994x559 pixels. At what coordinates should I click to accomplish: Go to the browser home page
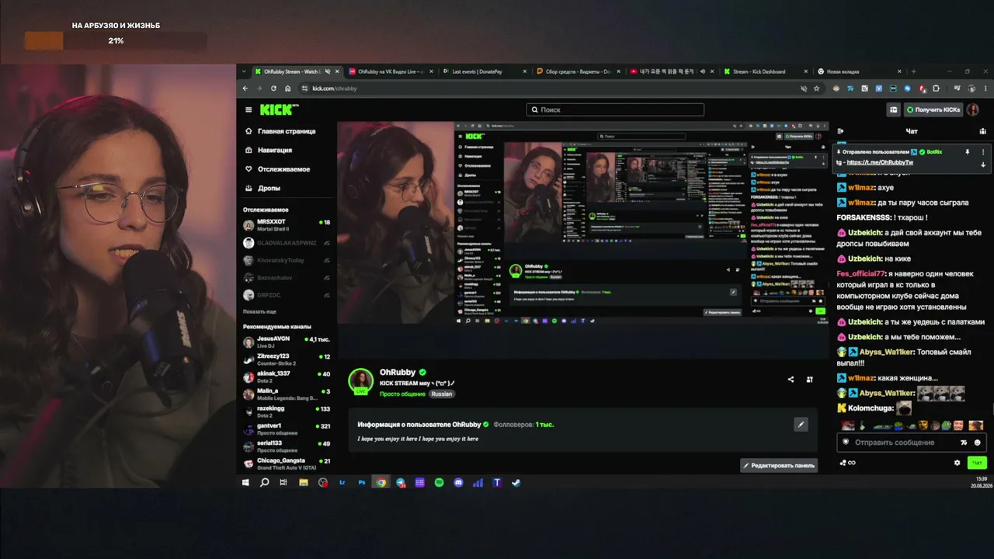(x=287, y=89)
